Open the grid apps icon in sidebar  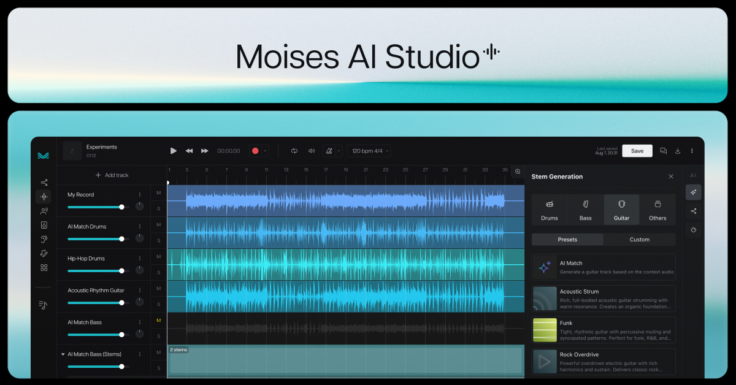pos(44,267)
